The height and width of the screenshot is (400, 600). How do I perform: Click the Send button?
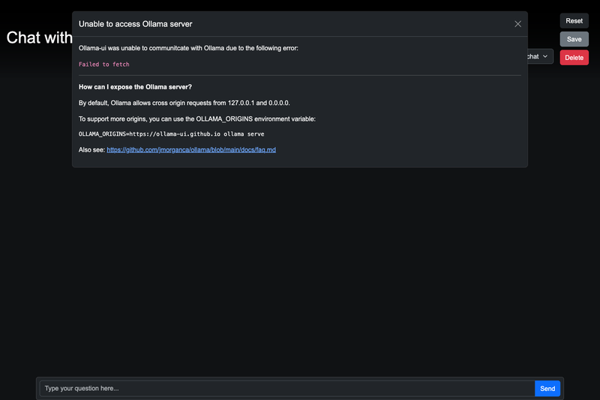tap(547, 389)
